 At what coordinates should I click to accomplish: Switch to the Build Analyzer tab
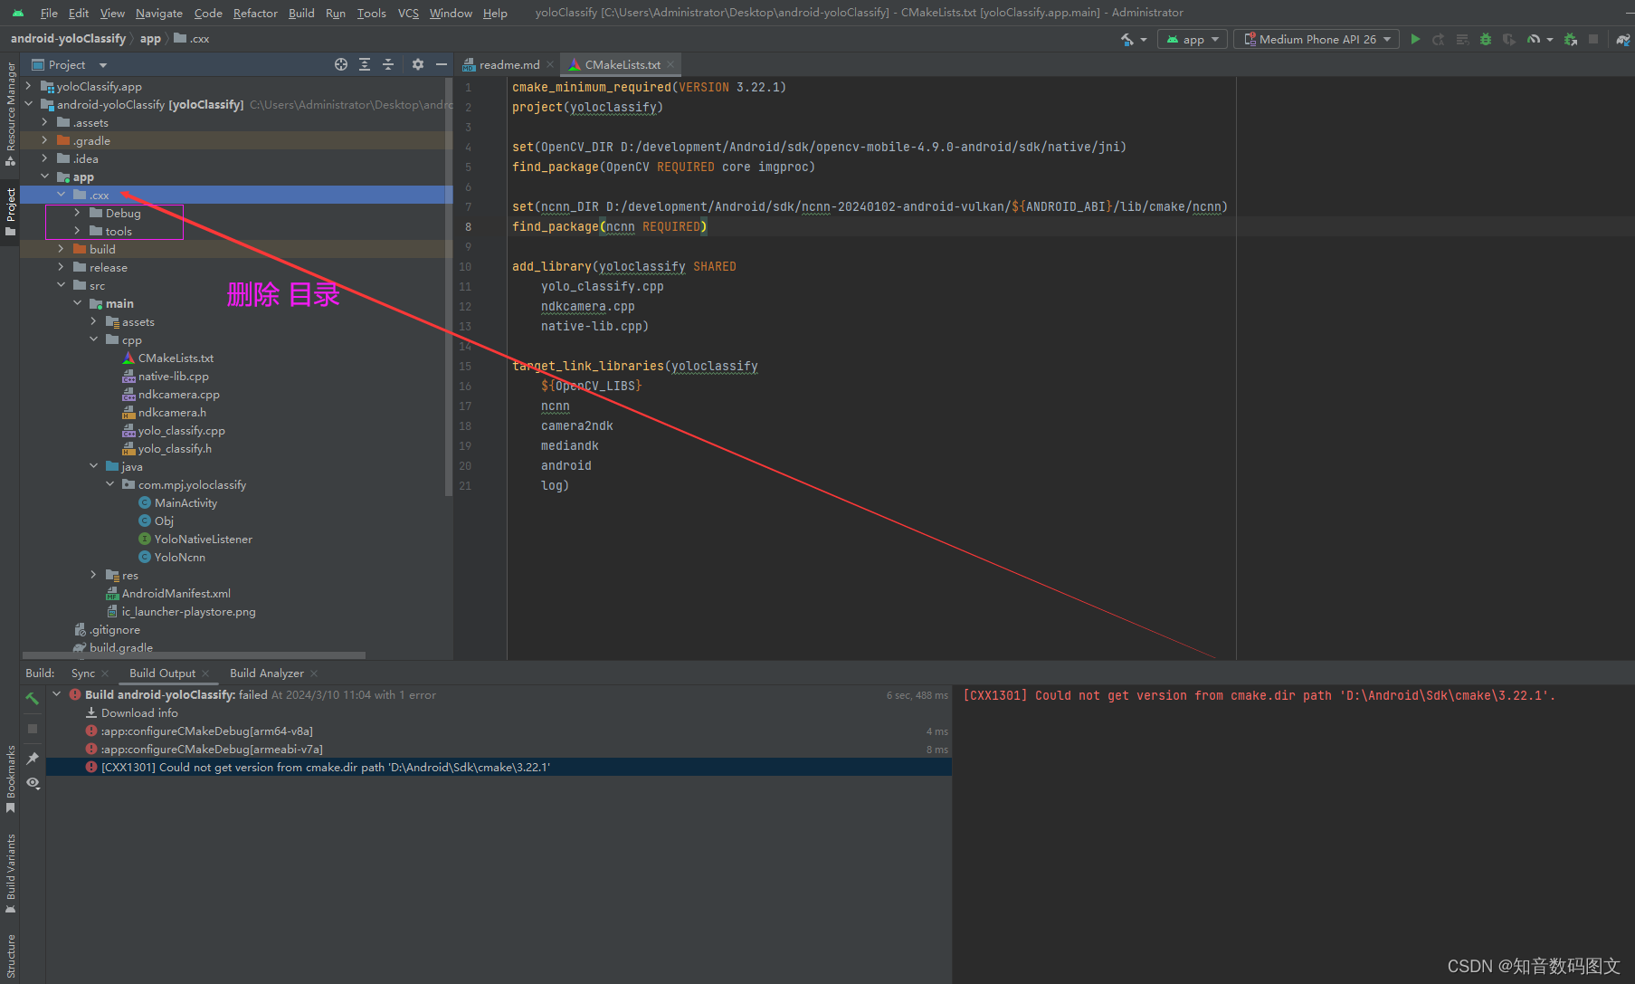(266, 673)
